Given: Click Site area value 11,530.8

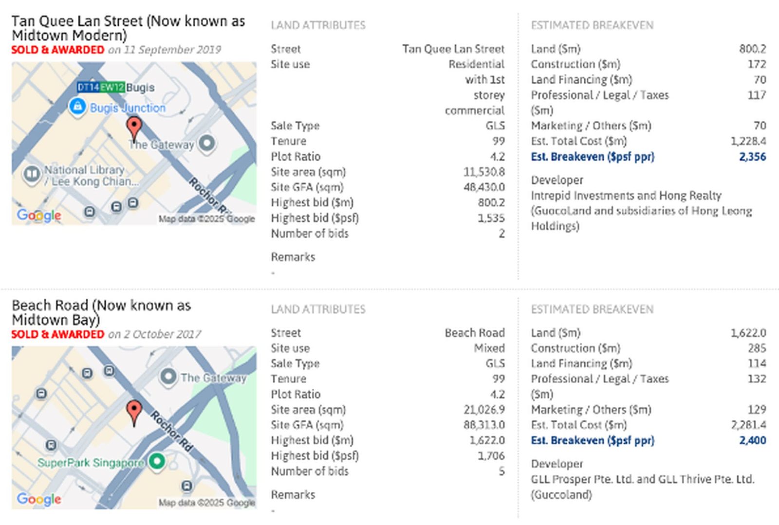Looking at the screenshot, I should 484,172.
